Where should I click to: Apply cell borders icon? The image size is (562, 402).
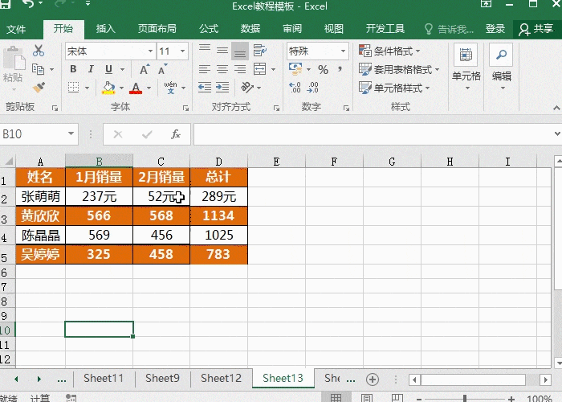pyautogui.click(x=74, y=87)
